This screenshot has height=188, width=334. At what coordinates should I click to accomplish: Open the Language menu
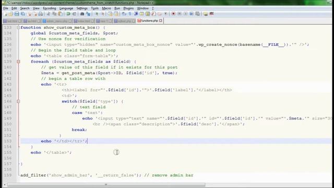click(66, 8)
